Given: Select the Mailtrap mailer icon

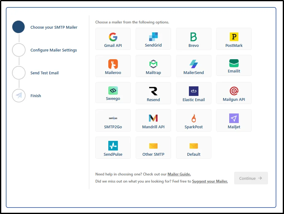Looking at the screenshot, I should pos(153,64).
